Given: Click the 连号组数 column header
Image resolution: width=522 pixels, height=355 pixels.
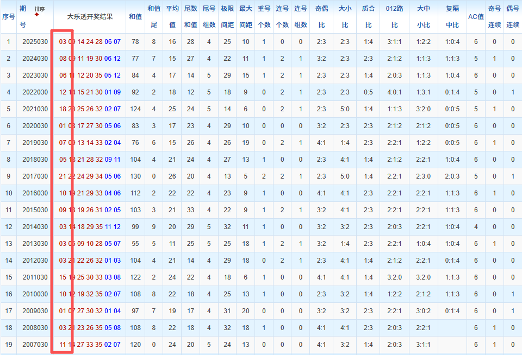Looking at the screenshot, I should click(301, 17).
